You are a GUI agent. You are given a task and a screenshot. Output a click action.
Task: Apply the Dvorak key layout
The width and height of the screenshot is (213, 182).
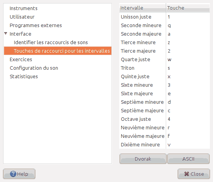pos(143,159)
